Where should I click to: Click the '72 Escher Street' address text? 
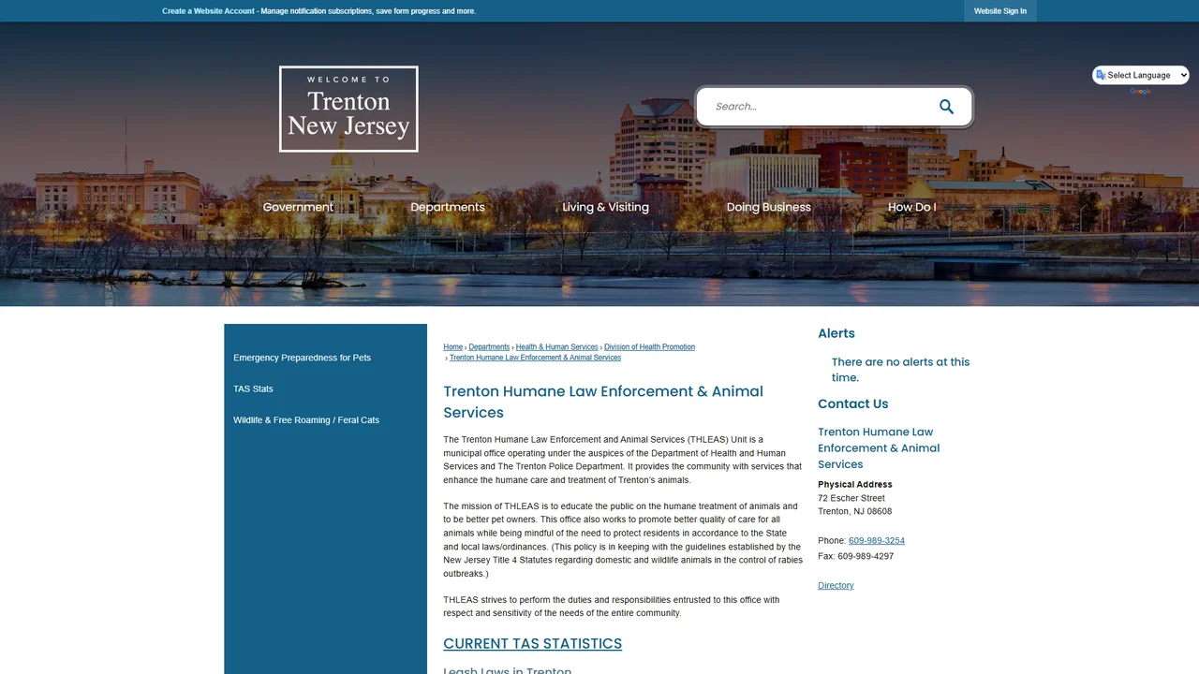pyautogui.click(x=851, y=498)
